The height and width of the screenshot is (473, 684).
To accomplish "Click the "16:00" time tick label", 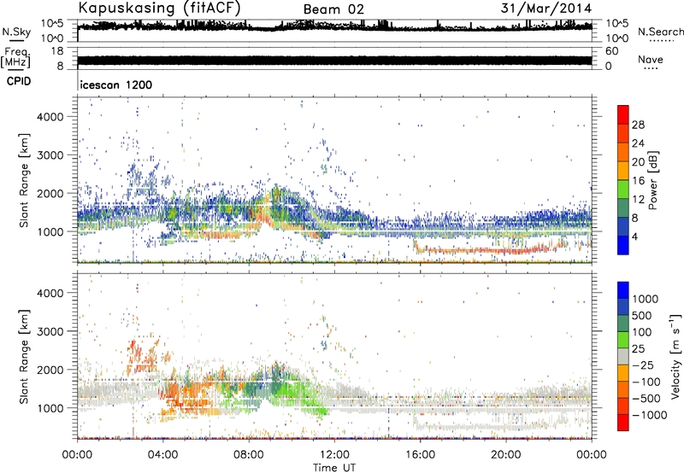I will point(420,455).
